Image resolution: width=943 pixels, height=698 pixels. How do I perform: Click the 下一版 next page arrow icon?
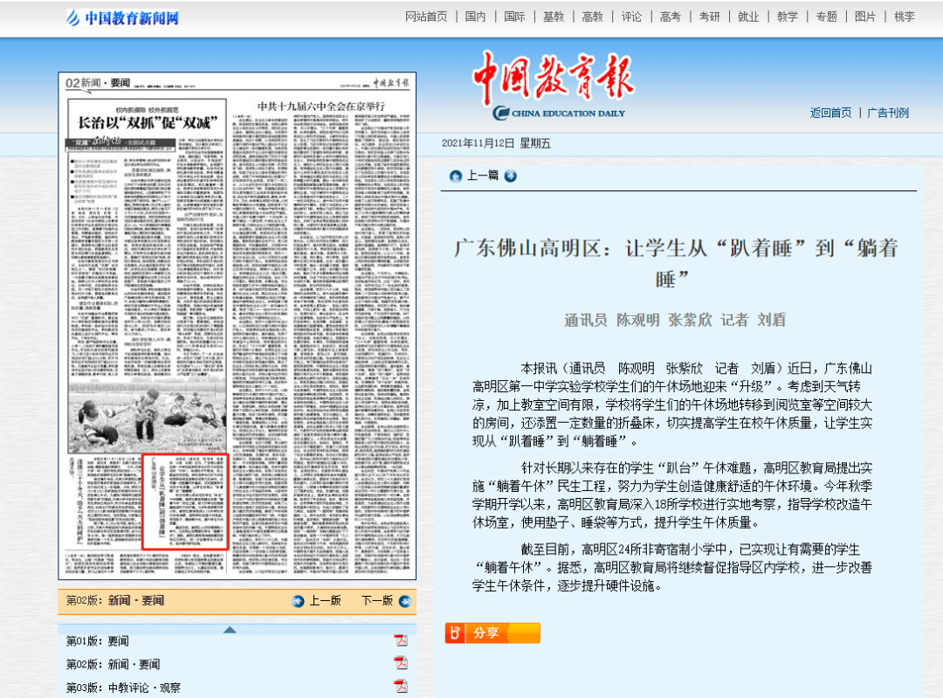pos(404,601)
